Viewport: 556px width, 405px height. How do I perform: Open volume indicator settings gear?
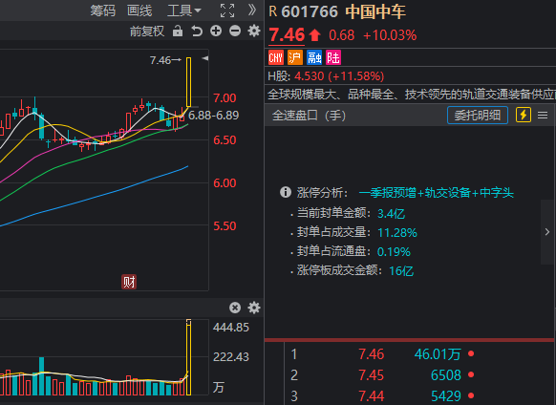[x=254, y=308]
